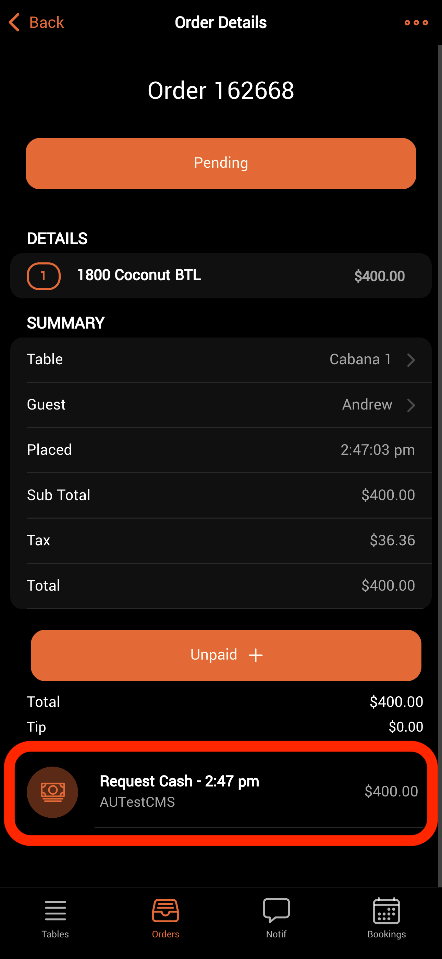
Task: Tap the Orders tray icon
Action: (165, 911)
